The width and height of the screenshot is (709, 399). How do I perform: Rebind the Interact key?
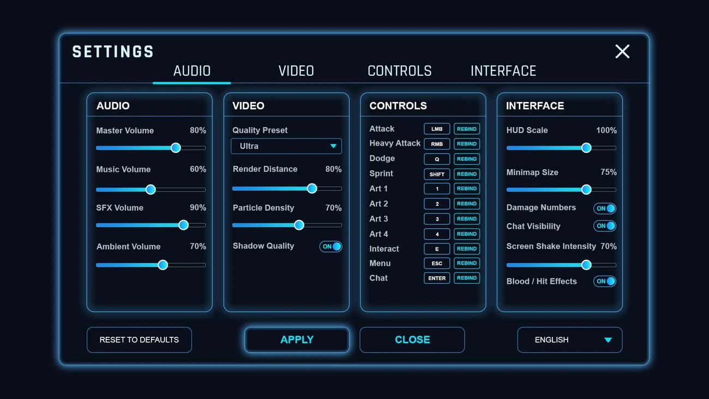pyautogui.click(x=467, y=249)
